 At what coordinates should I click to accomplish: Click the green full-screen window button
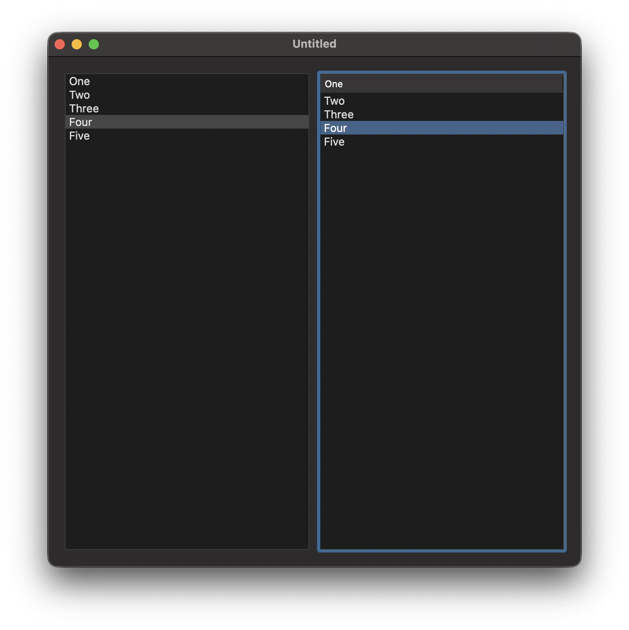(94, 44)
